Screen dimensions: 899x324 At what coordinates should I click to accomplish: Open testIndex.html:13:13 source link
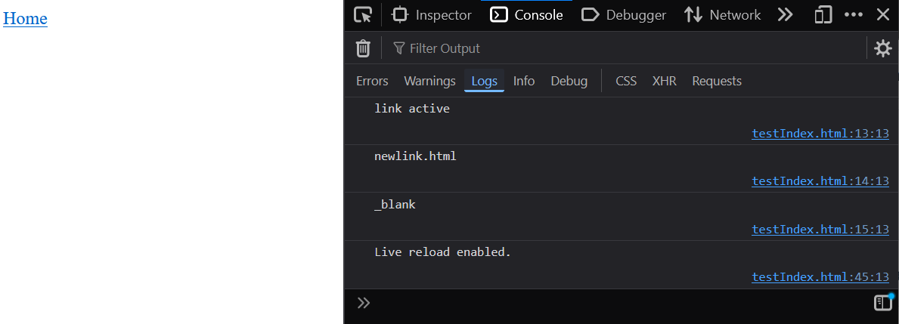(820, 134)
